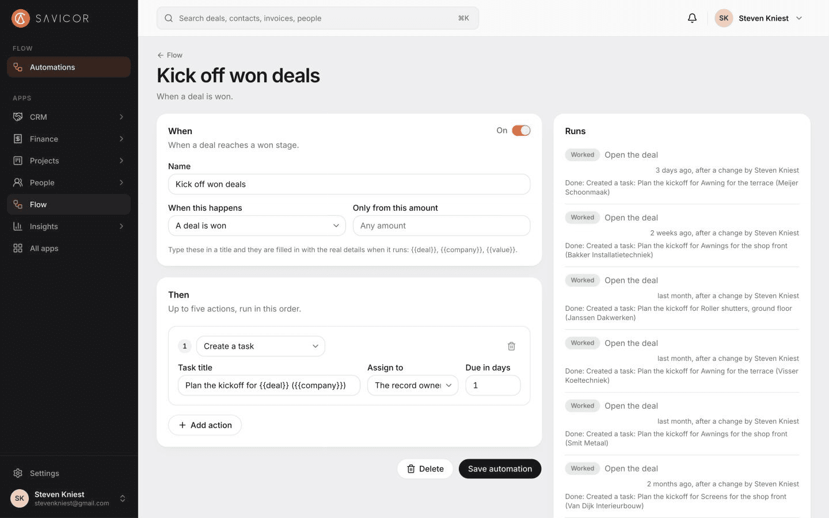The image size is (829, 518).
Task: Open the 'Create a task' action dropdown
Action: tap(261, 346)
